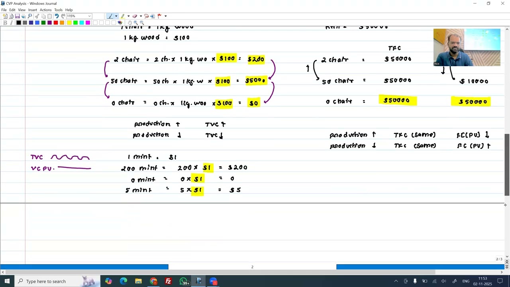
Task: Choose the orange ink color swatch
Action: [x=62, y=23]
